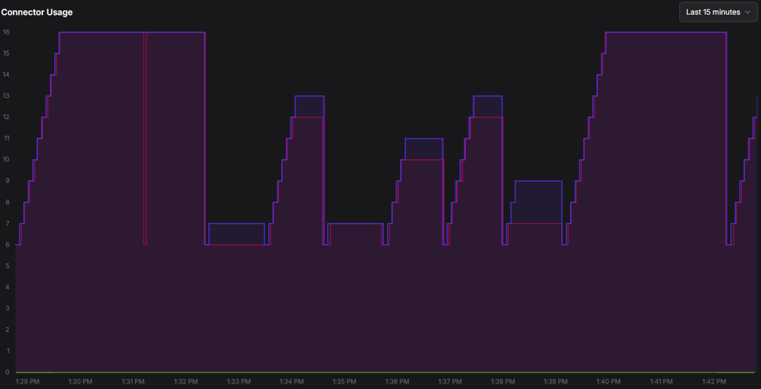Click the "1:35 PM" x-axis label
This screenshot has width=761, height=389.
coord(344,382)
